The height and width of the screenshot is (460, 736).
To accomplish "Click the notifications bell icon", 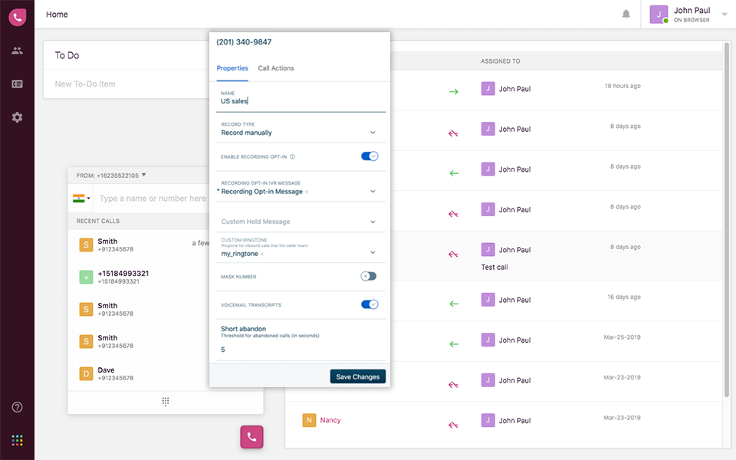I will [626, 15].
